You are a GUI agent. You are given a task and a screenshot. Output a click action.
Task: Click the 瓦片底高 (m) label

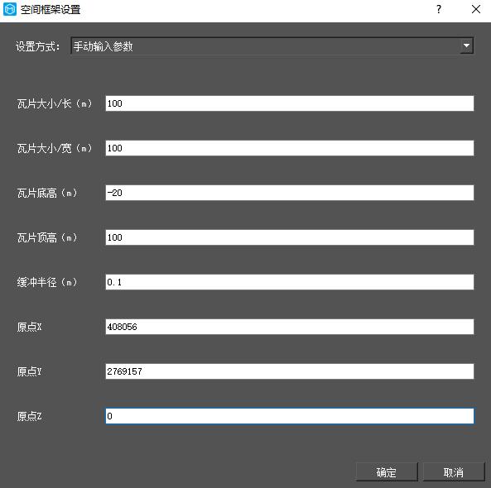[x=47, y=193]
